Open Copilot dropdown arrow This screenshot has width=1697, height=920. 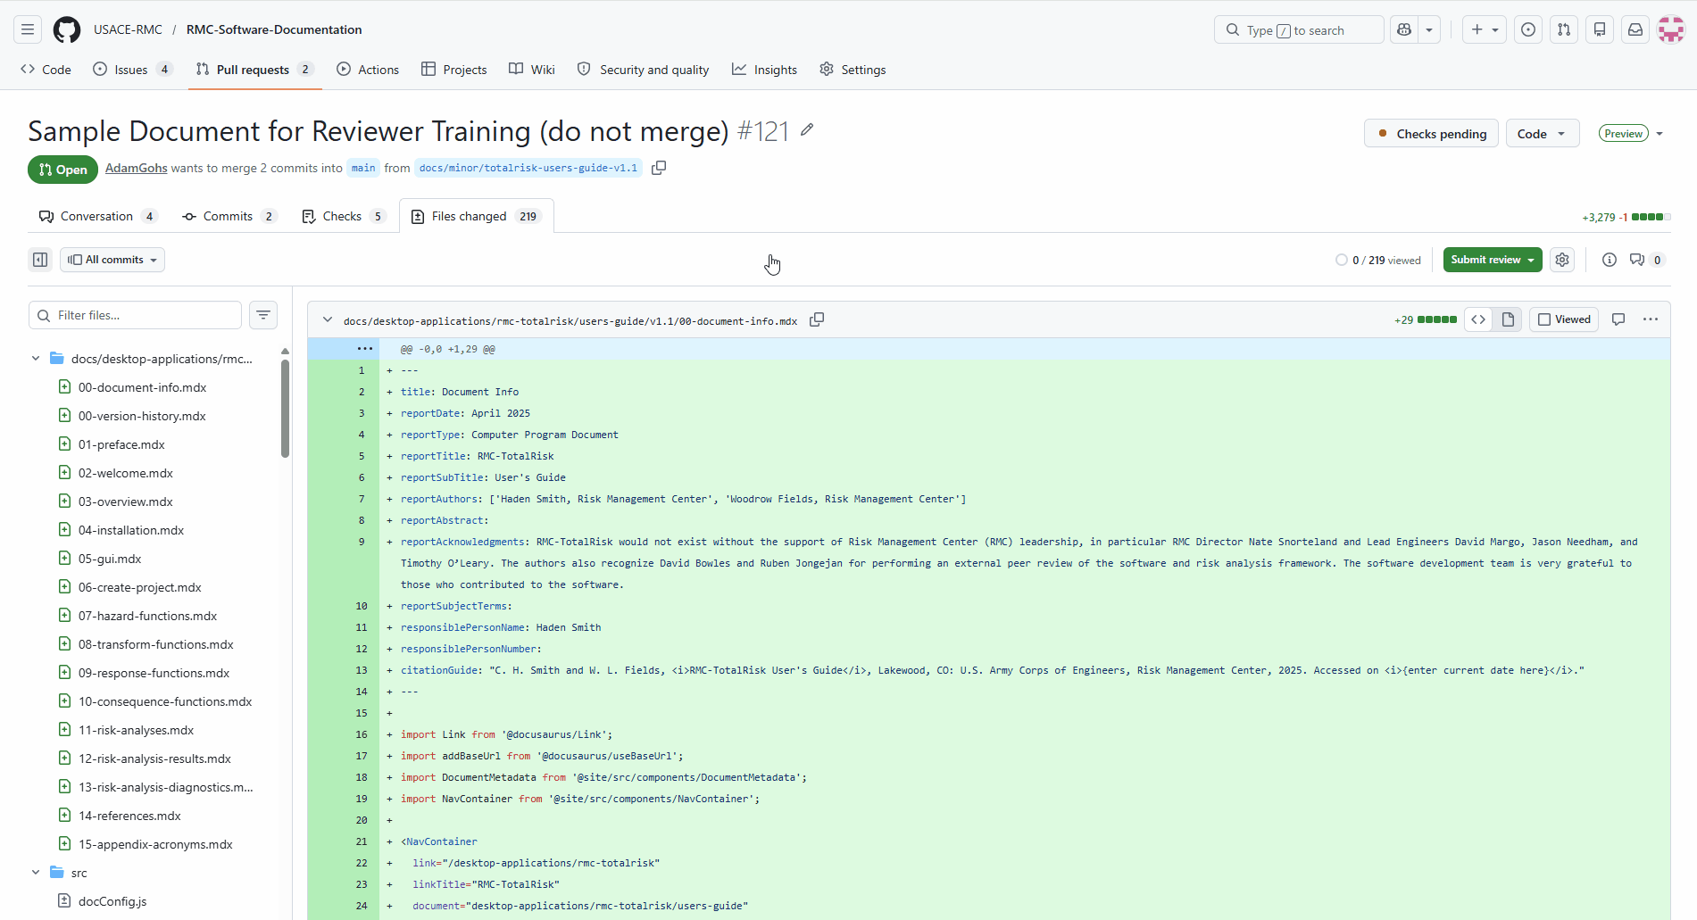(1429, 29)
